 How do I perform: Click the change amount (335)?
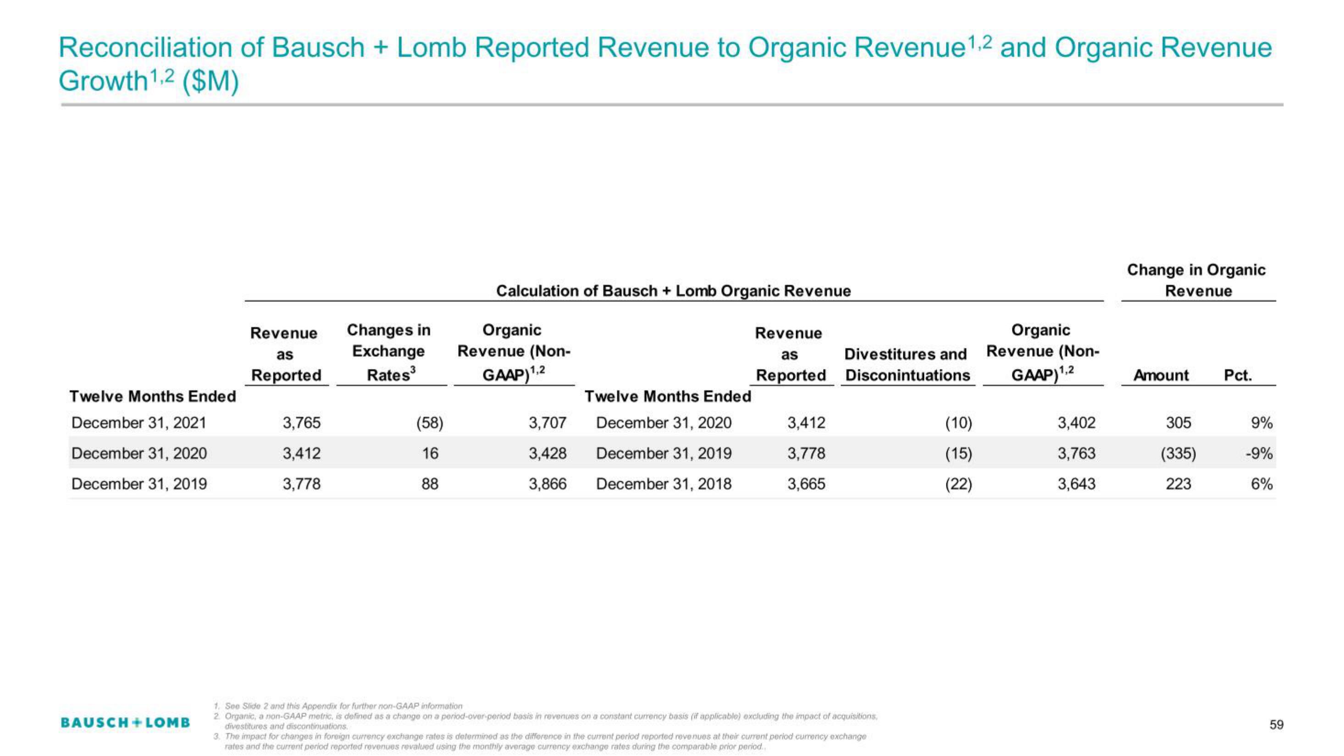tap(1178, 453)
